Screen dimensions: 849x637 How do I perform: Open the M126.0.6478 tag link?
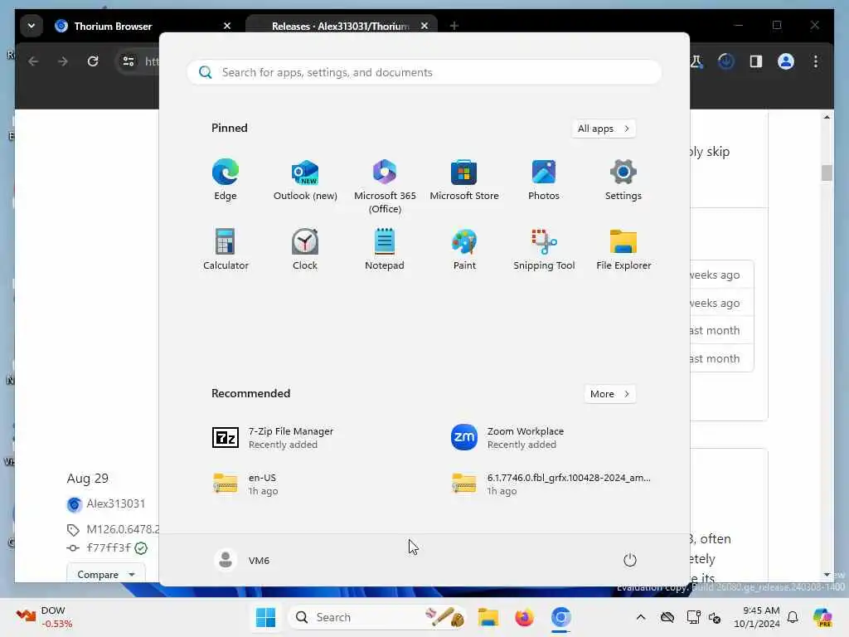point(123,529)
